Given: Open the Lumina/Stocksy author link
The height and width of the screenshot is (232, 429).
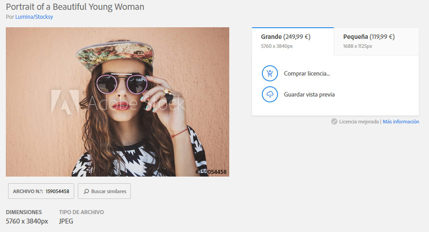Looking at the screenshot, I should tap(34, 17).
